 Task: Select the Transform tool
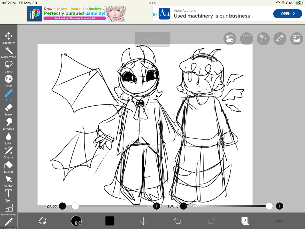pos(9,38)
